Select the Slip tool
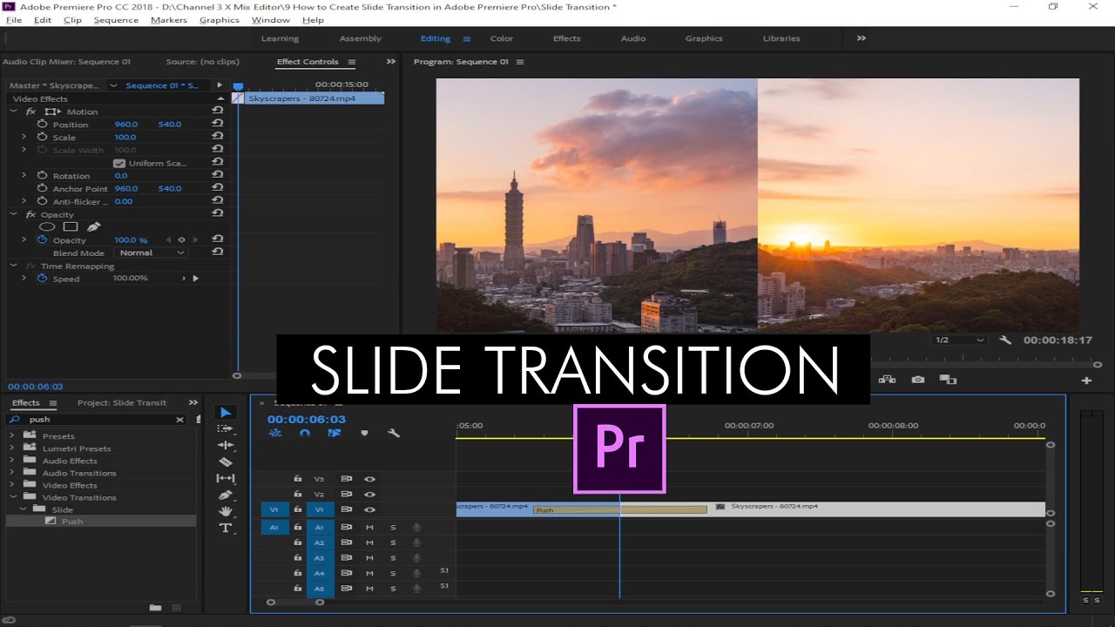1115x627 pixels. 225,478
